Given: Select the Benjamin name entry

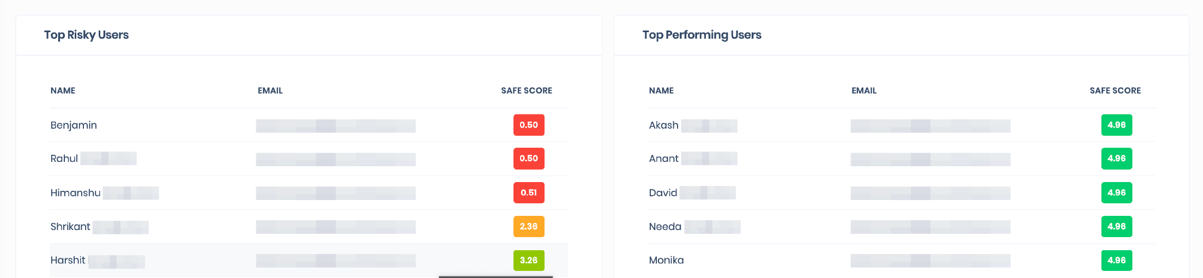Looking at the screenshot, I should tap(74, 125).
